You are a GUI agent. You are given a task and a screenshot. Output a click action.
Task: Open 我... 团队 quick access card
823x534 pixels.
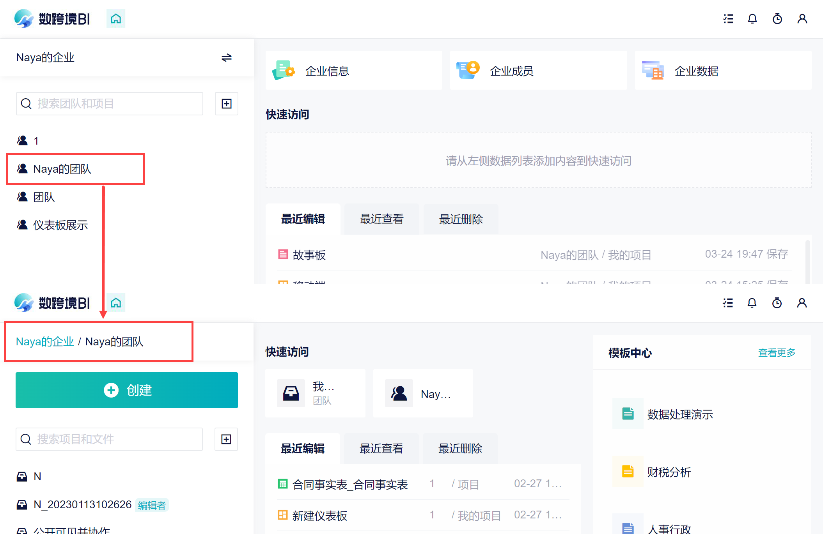click(316, 393)
